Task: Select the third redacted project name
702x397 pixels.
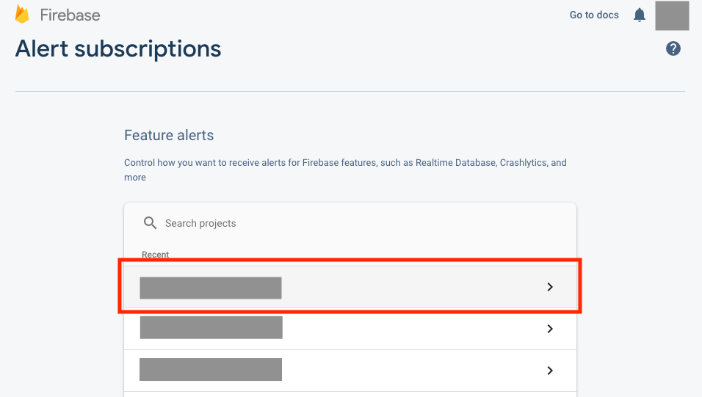Action: tap(211, 369)
